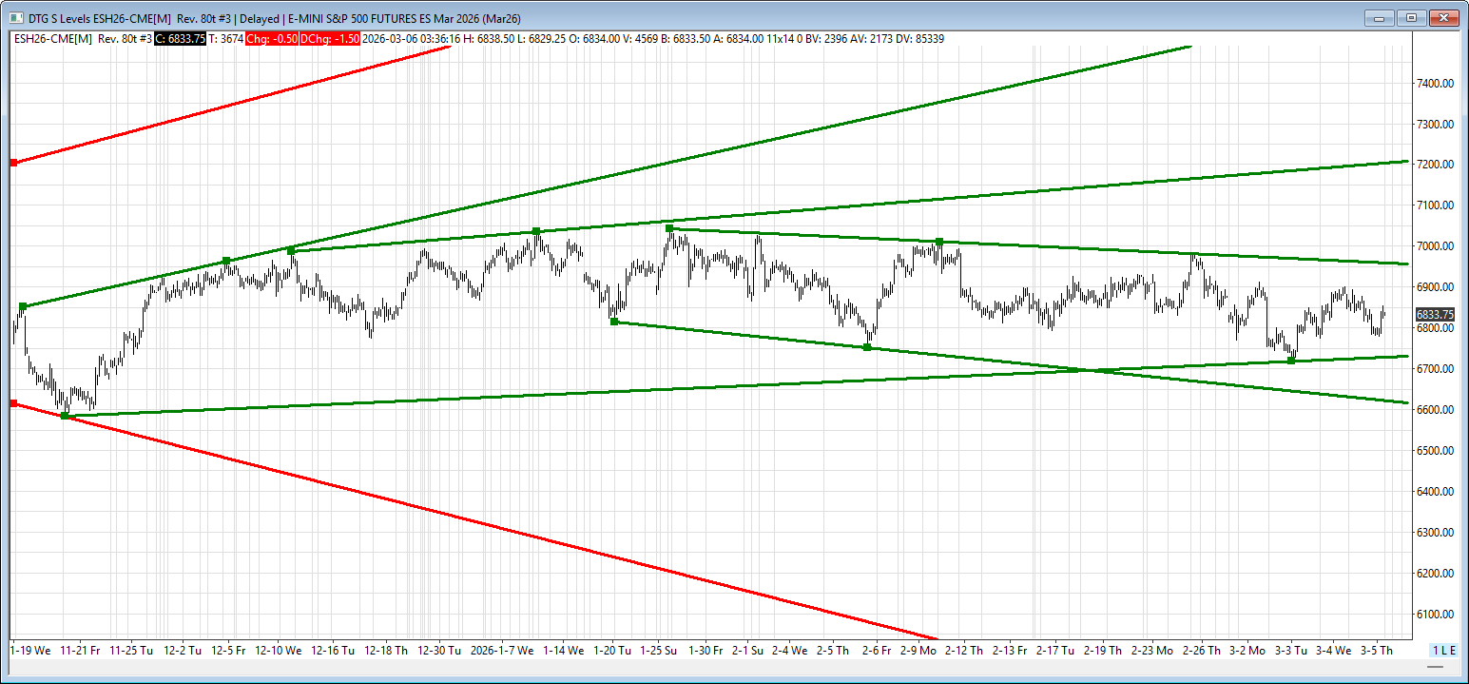Click the '1 L E' indicator box
Image resolution: width=1469 pixels, height=684 pixels.
pos(1442,651)
